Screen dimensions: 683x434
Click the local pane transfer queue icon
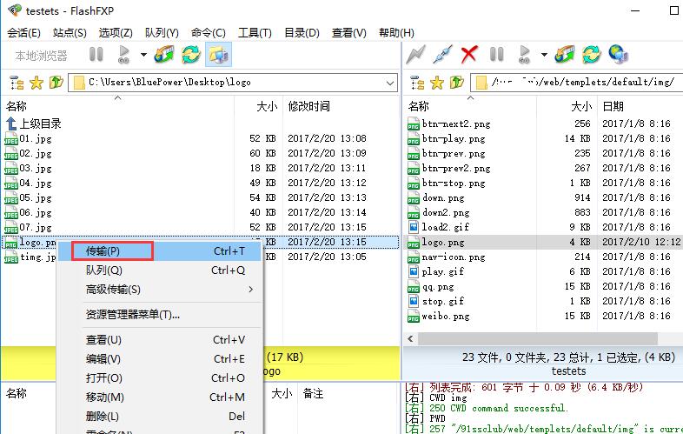[x=163, y=55]
